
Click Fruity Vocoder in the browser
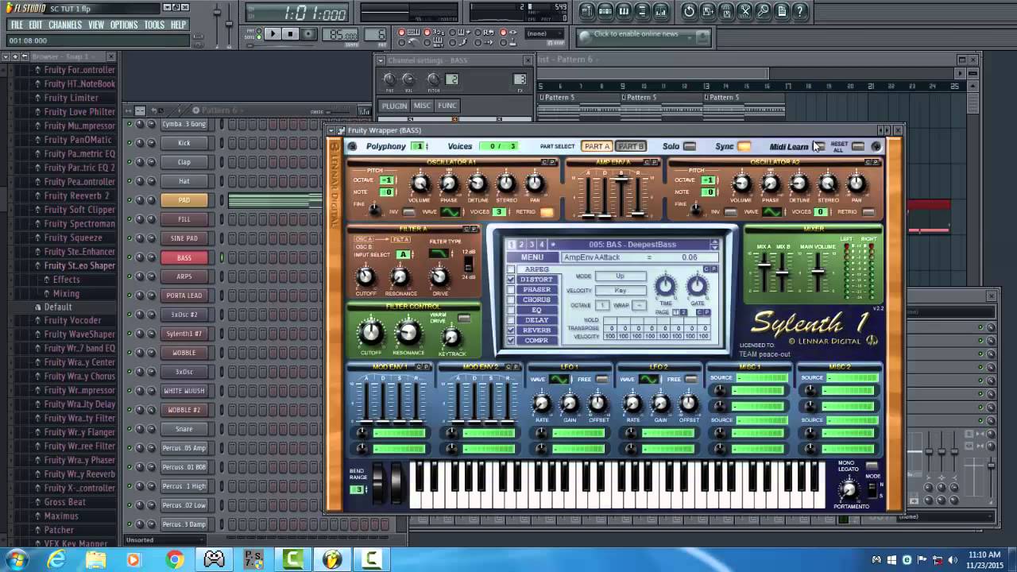coord(72,320)
